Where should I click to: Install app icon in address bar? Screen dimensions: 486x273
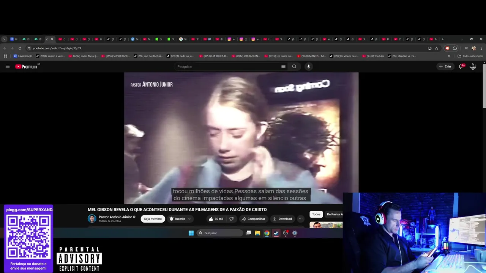pyautogui.click(x=429, y=48)
